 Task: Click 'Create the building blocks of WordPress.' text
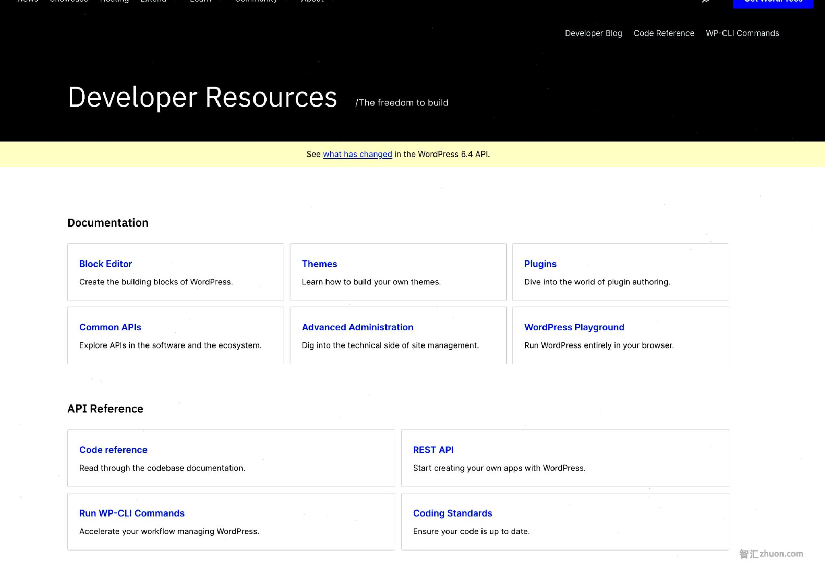coord(156,282)
